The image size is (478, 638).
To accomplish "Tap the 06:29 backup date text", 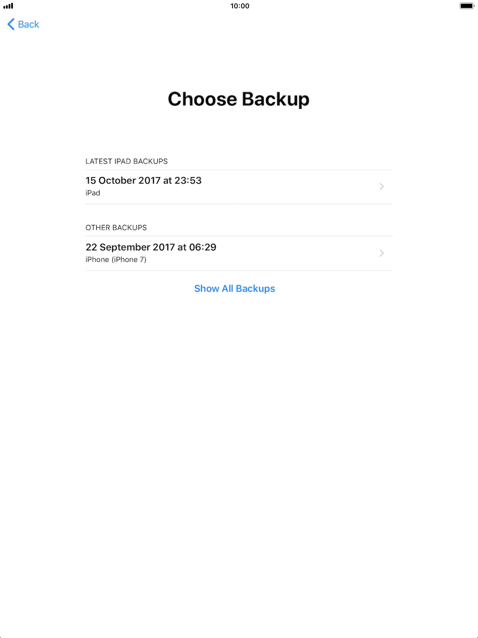I will click(x=151, y=247).
